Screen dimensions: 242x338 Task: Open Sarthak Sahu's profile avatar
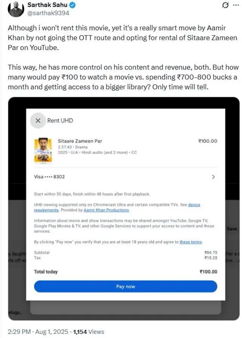pos(16,9)
